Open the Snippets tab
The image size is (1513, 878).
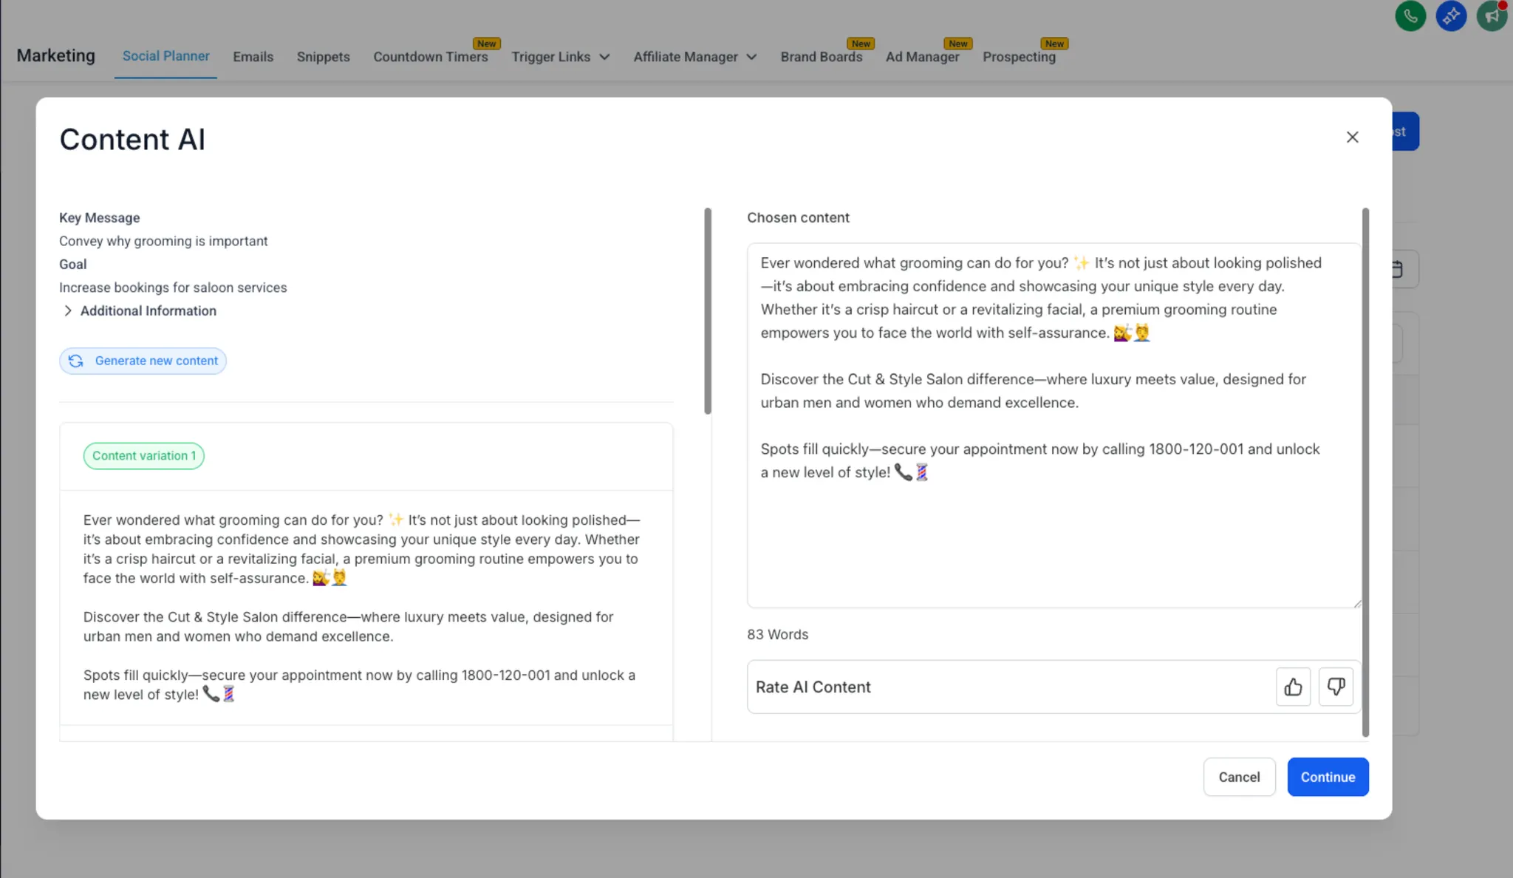coord(323,57)
